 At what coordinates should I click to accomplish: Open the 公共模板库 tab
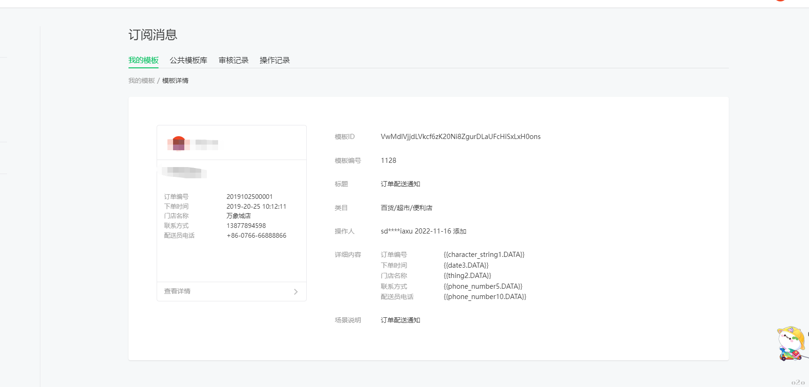(188, 60)
